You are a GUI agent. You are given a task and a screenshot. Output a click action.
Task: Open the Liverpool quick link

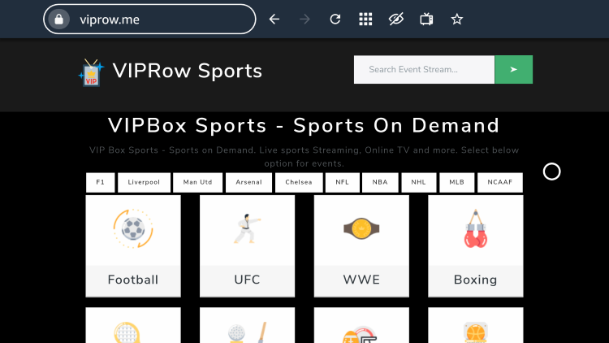pyautogui.click(x=144, y=183)
